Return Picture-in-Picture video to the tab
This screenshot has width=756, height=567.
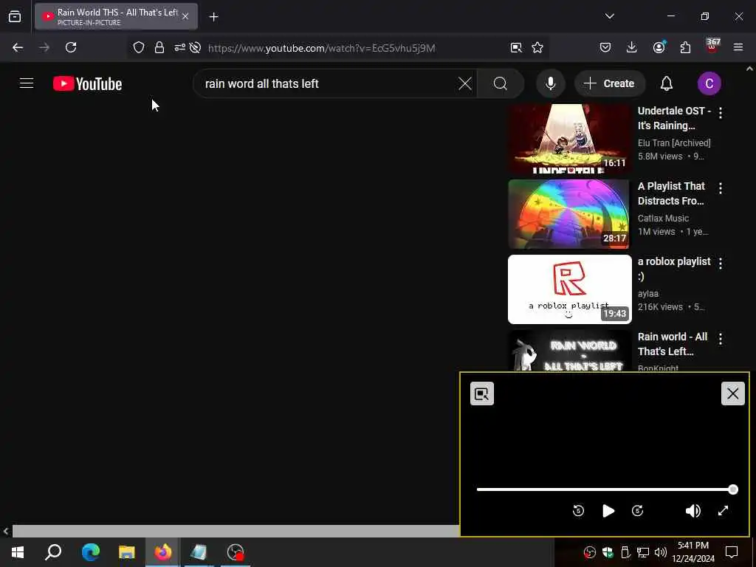click(x=481, y=394)
